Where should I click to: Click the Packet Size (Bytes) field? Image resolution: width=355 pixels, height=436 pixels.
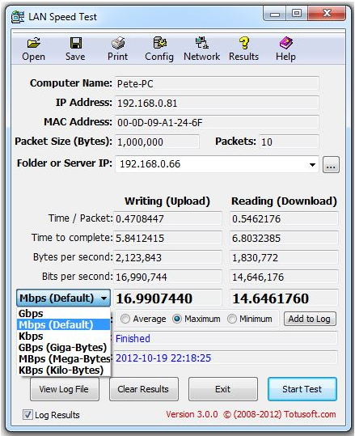click(x=157, y=142)
